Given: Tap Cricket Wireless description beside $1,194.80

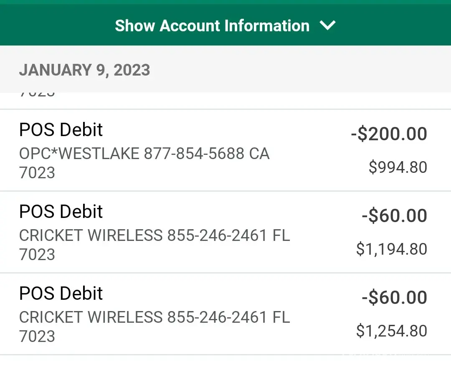Looking at the screenshot, I should (155, 236).
